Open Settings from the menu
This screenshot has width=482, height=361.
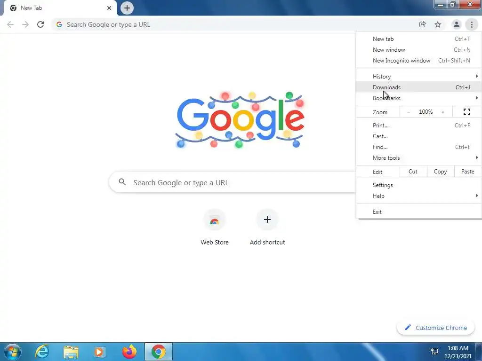418,185
